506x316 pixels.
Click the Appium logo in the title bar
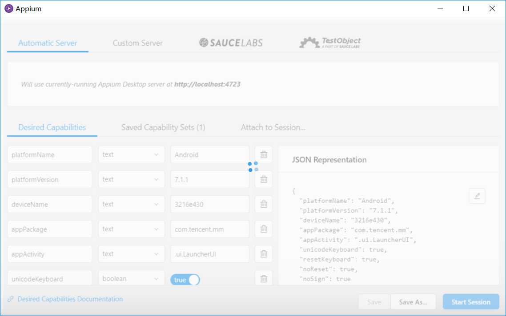point(9,9)
